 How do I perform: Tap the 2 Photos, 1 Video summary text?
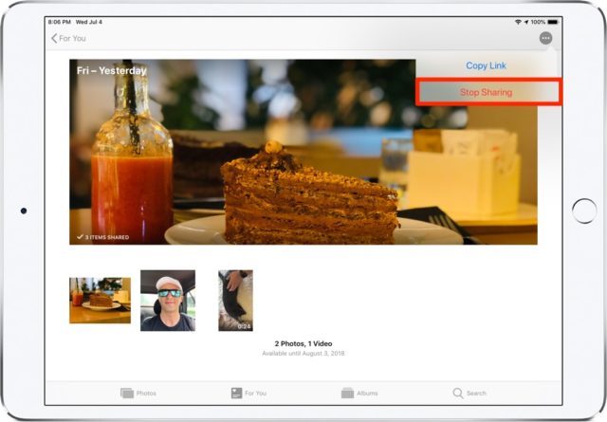303,343
